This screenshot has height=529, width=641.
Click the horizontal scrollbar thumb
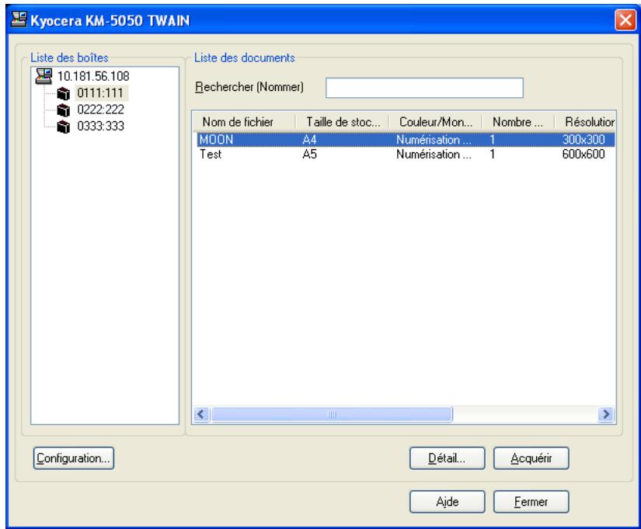click(332, 414)
